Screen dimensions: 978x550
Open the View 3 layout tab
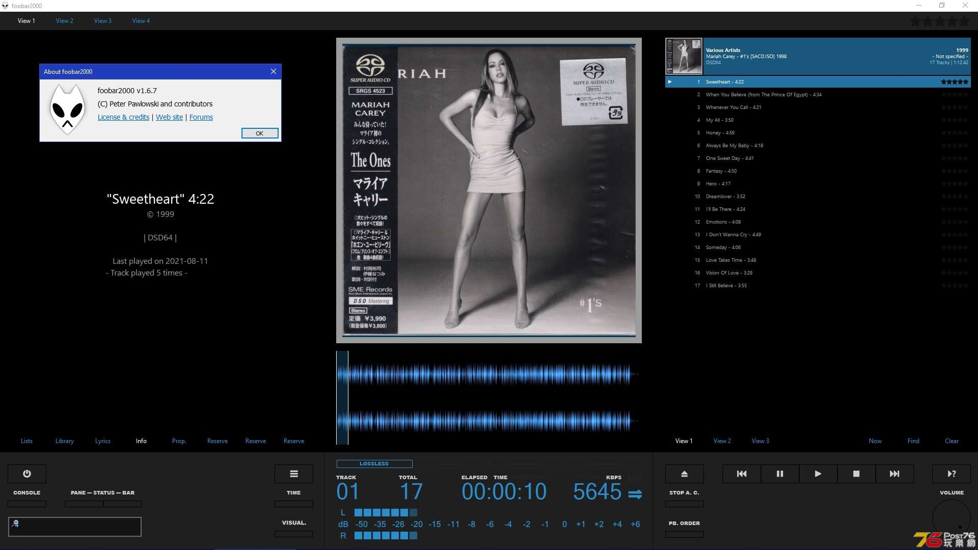click(102, 21)
